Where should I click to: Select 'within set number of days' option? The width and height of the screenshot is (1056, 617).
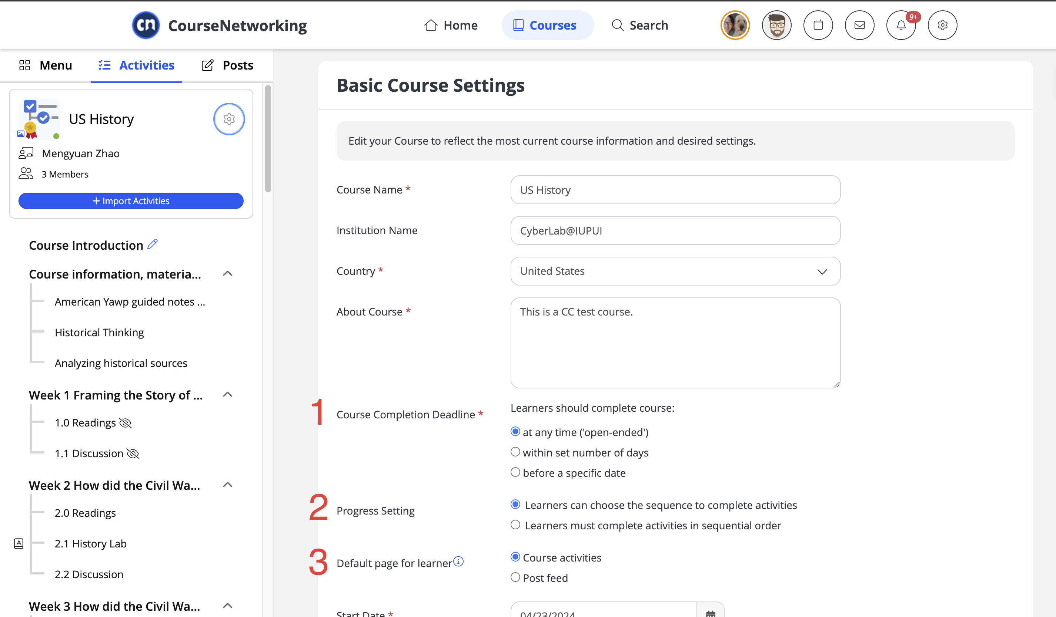pyautogui.click(x=515, y=452)
